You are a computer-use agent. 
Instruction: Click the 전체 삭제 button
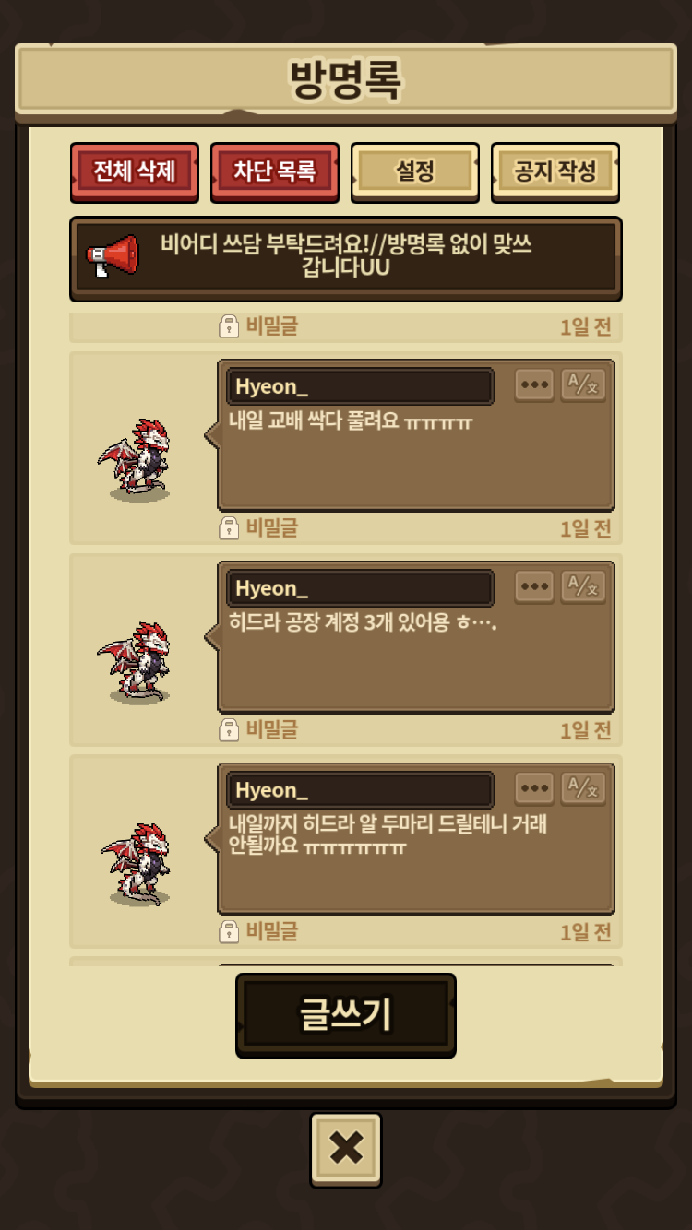pyautogui.click(x=135, y=171)
